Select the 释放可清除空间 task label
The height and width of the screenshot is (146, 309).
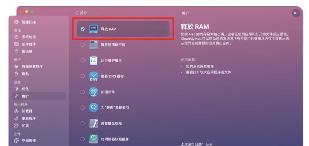[113, 45]
